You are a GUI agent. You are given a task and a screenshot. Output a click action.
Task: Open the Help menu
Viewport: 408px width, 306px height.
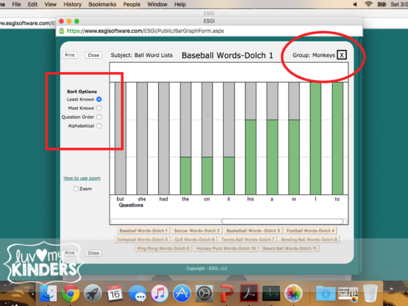180,4
